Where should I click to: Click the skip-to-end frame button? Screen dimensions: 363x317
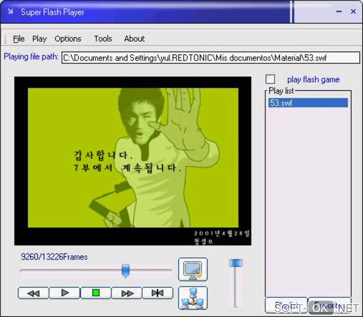pyautogui.click(x=158, y=293)
